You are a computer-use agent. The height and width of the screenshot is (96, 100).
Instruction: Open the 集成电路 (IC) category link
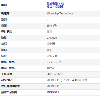55,4
